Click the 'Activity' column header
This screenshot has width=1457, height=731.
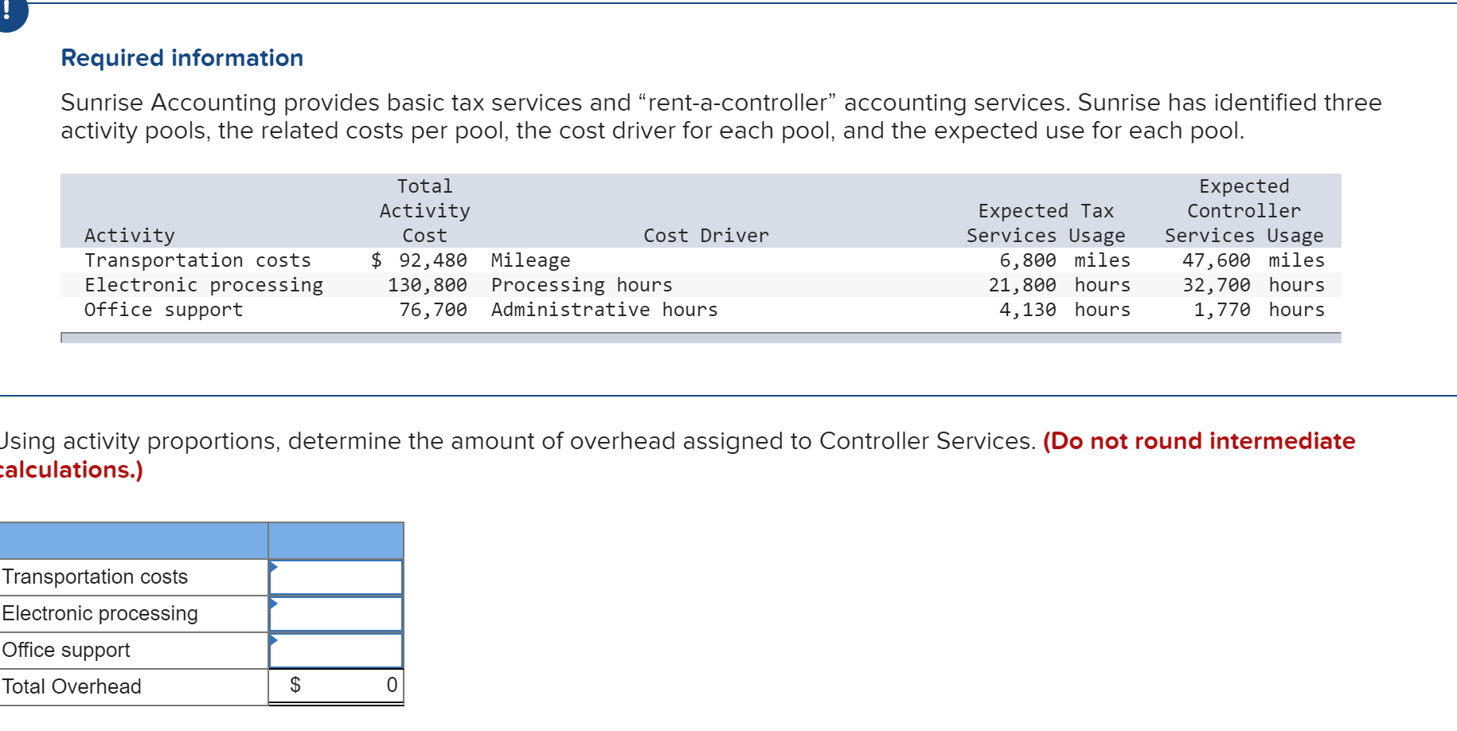point(130,236)
